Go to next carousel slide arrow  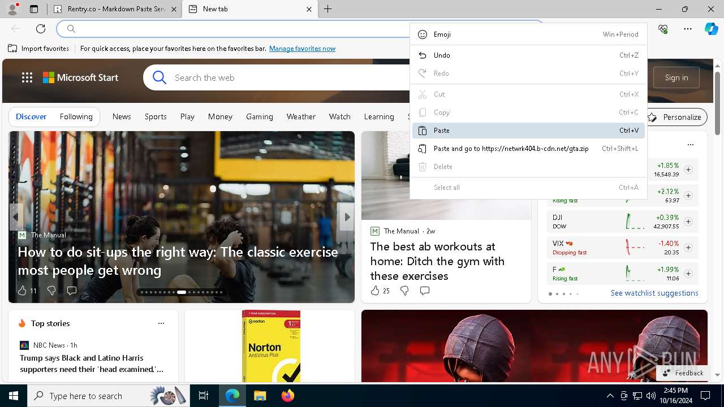(x=347, y=217)
